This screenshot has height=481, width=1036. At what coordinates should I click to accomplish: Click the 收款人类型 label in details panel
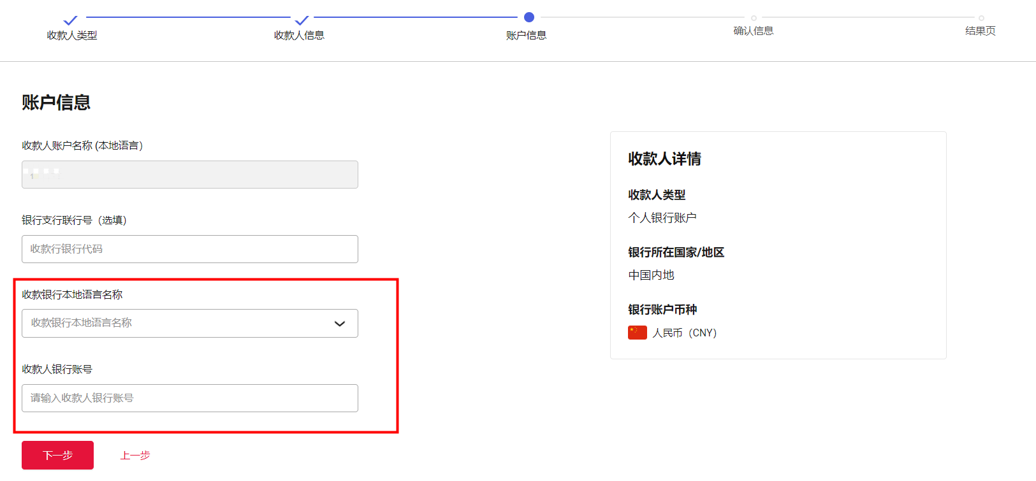657,195
